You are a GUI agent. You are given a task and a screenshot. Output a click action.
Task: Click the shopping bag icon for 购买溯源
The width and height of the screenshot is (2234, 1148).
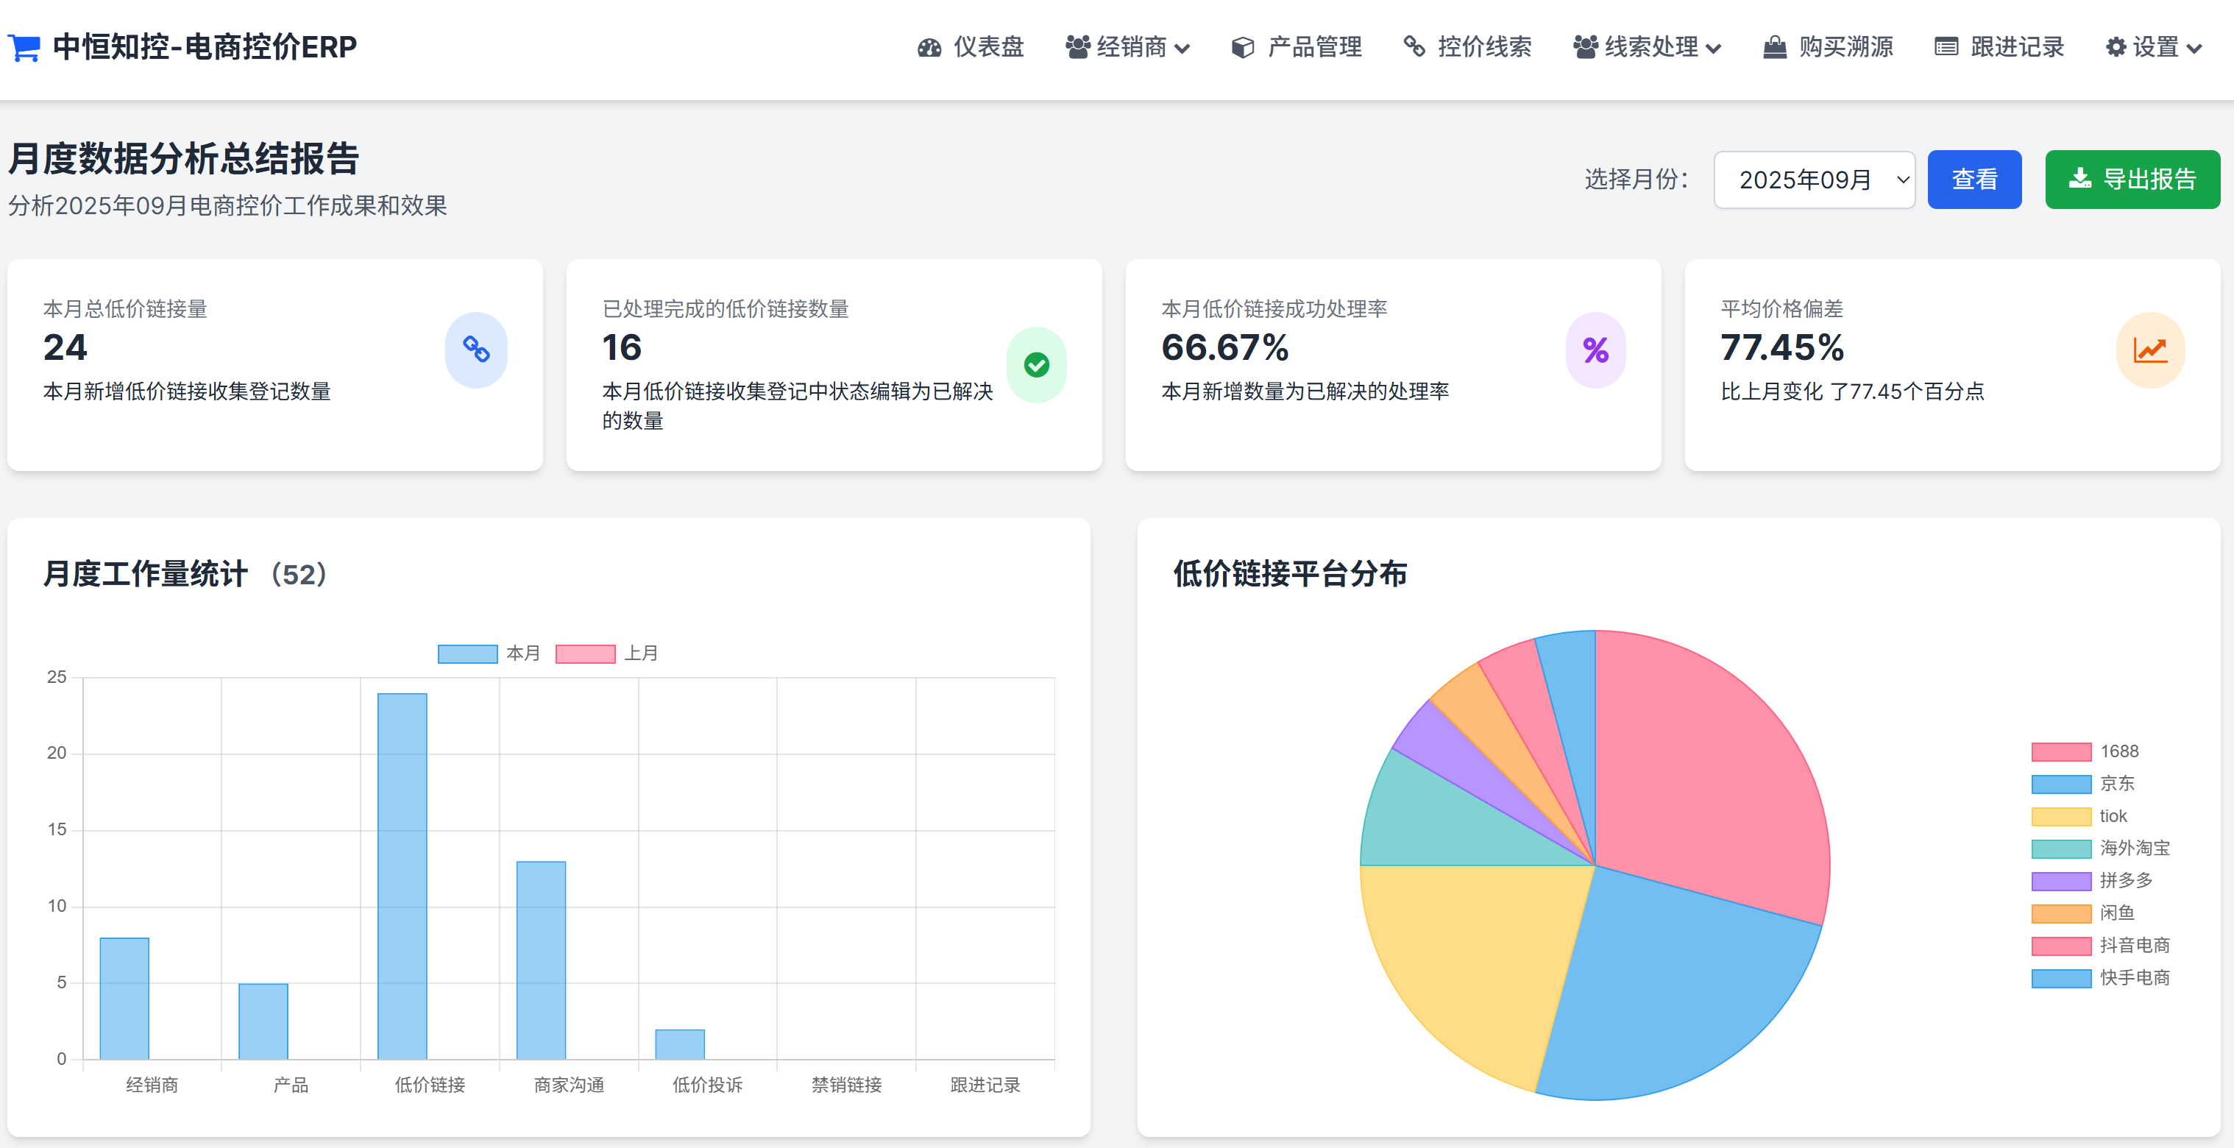pos(1774,48)
